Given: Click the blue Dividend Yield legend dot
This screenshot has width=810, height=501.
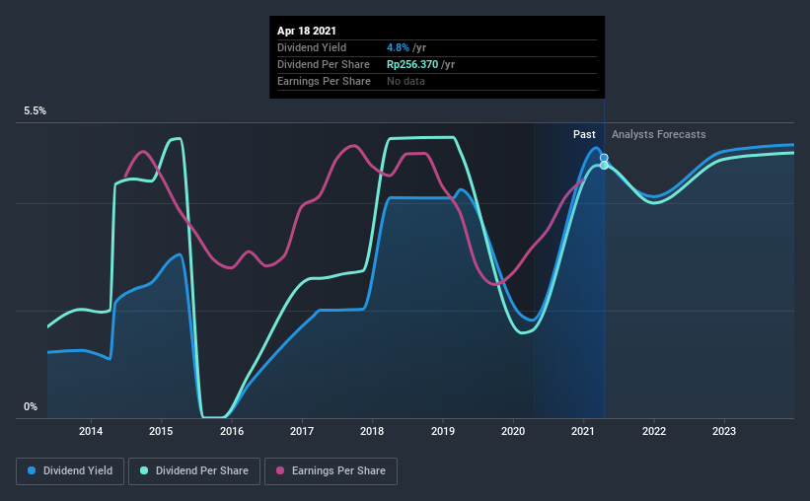Looking at the screenshot, I should pos(32,470).
